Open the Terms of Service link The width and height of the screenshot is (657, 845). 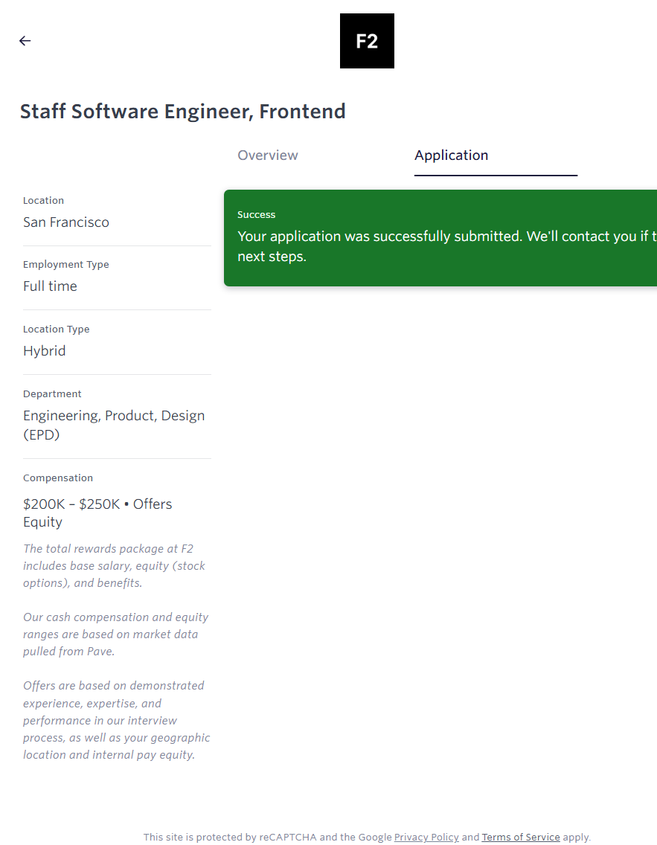click(x=521, y=837)
